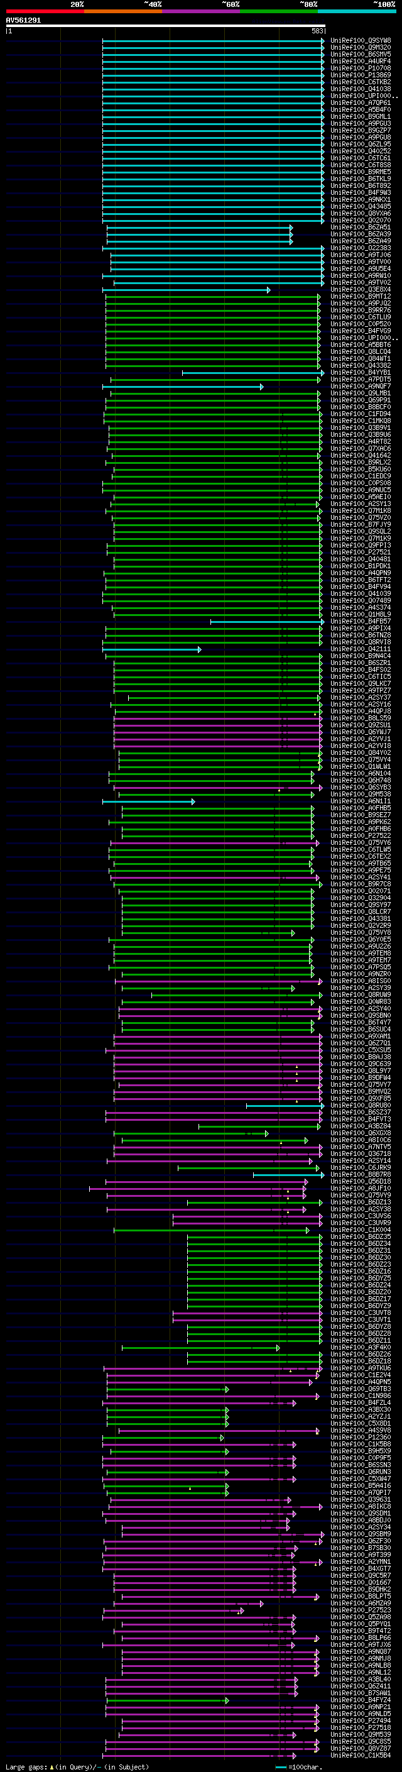Select the UniRef100_A9NQ87 label
Screen dimensions: 402x1772
pos(361,1651)
